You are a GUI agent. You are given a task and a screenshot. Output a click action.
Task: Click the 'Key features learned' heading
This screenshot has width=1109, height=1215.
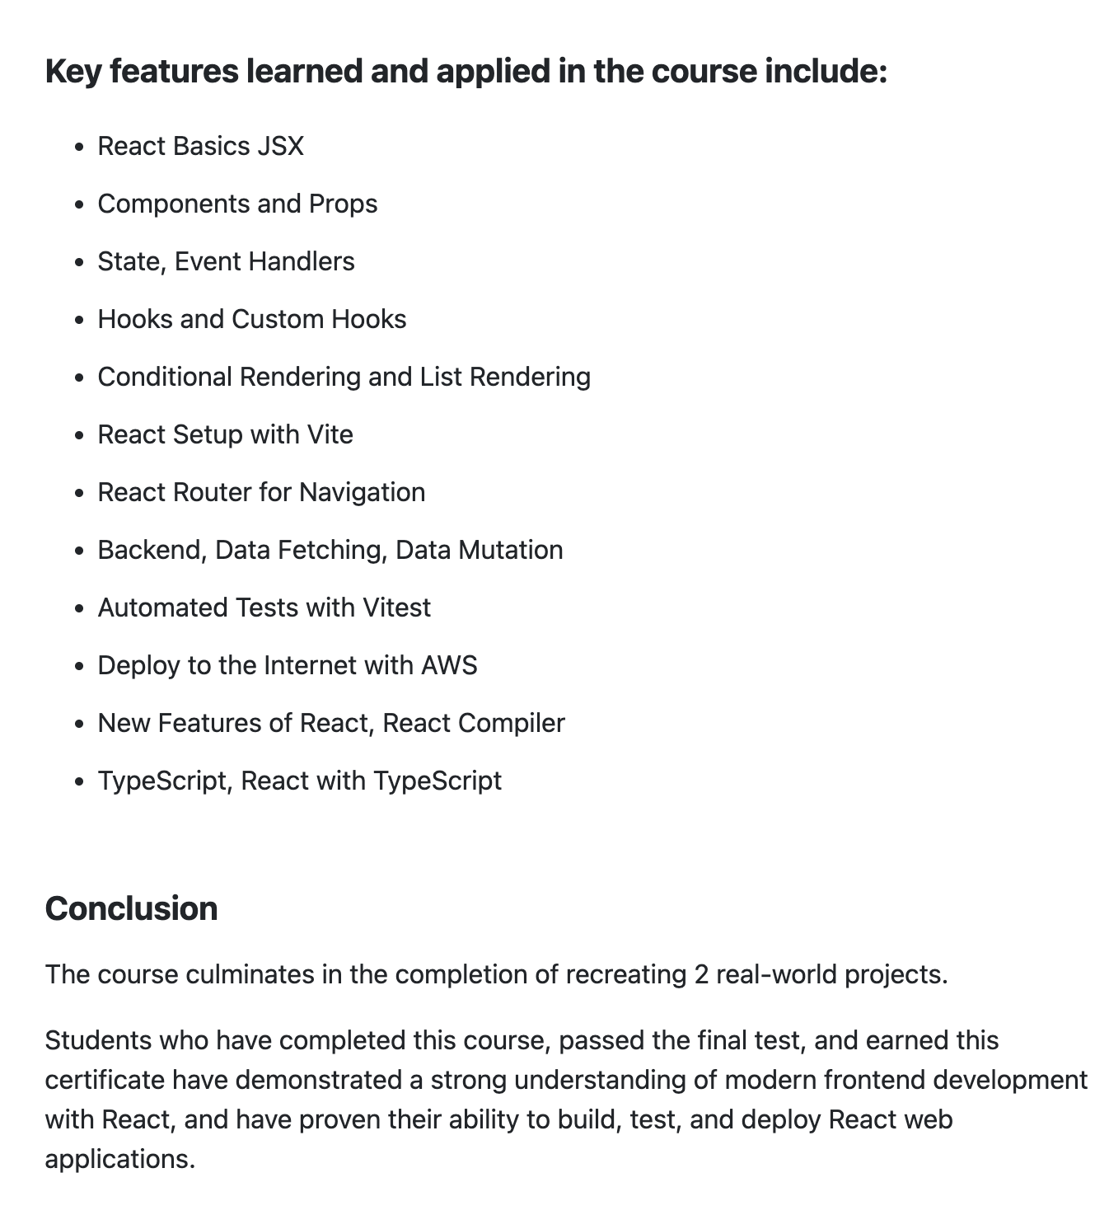point(466,72)
